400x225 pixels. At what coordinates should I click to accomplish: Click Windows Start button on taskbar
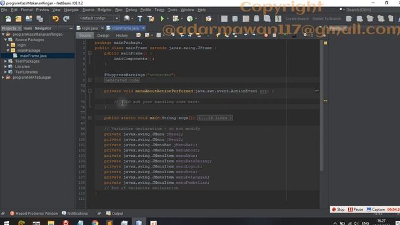click(x=7, y=222)
